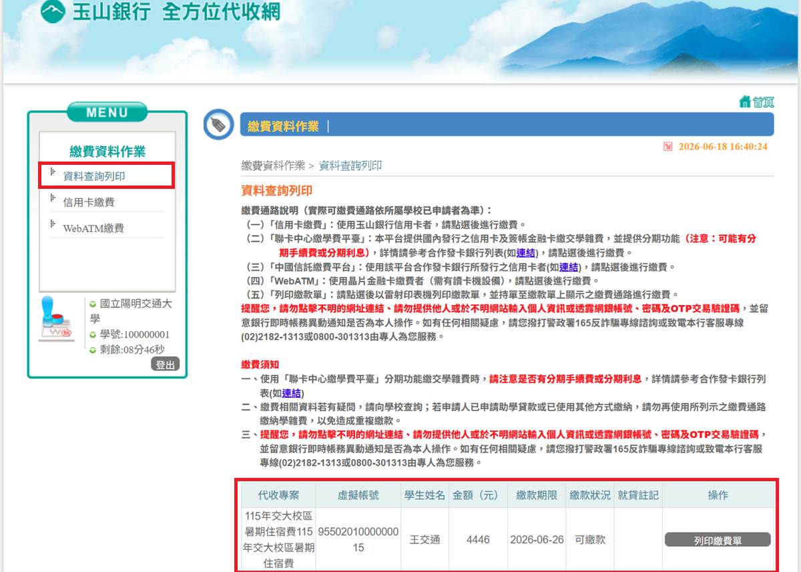Click the 剩餘 remaining time entry
The height and width of the screenshot is (572, 801).
click(132, 349)
